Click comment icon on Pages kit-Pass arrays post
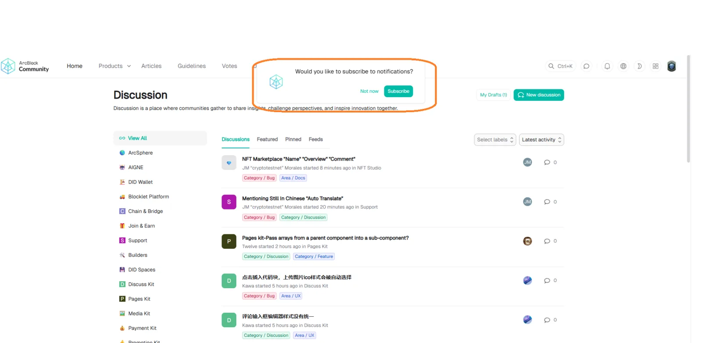Screen dimensions: 702x343 pyautogui.click(x=547, y=241)
